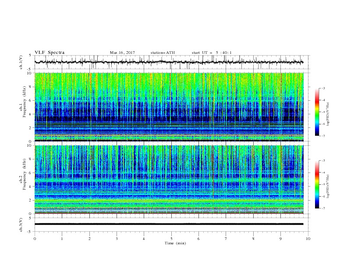This screenshot has height=268, width=347.
Task: Click the "ch.1(V)" axis label
Action: click(x=21, y=62)
